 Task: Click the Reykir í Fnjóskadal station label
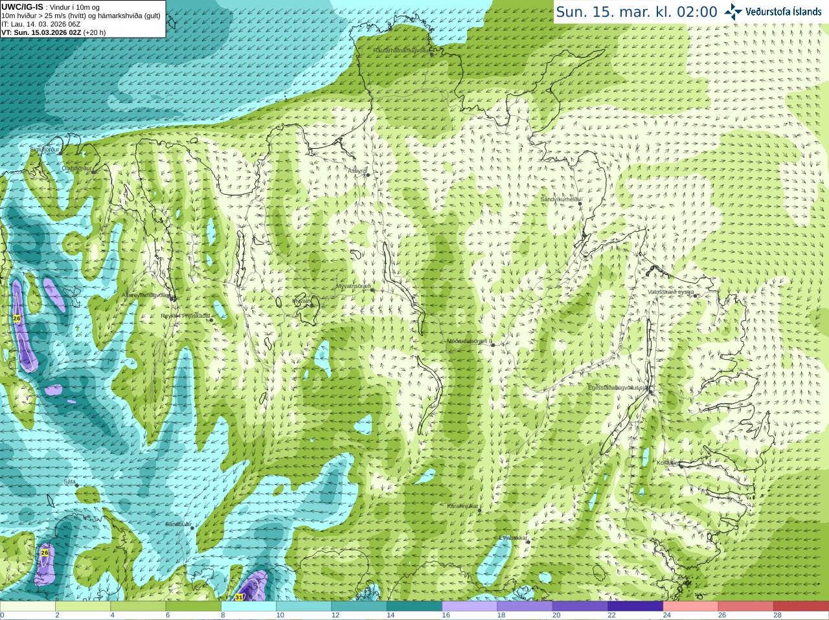(x=186, y=316)
